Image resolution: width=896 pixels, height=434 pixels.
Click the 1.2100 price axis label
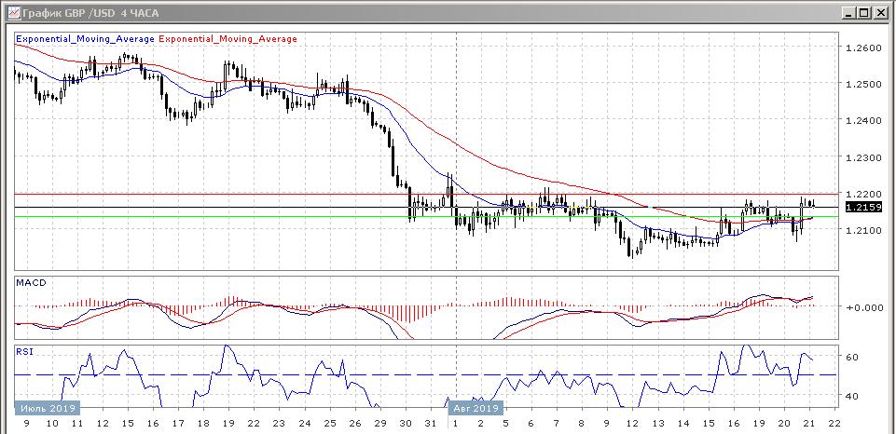[862, 230]
